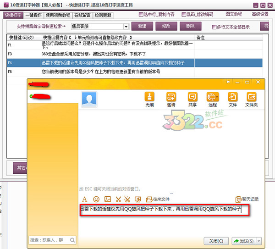275x249 pixels.
Task: Open the send options arrow beside 发送
Action: coord(259,241)
